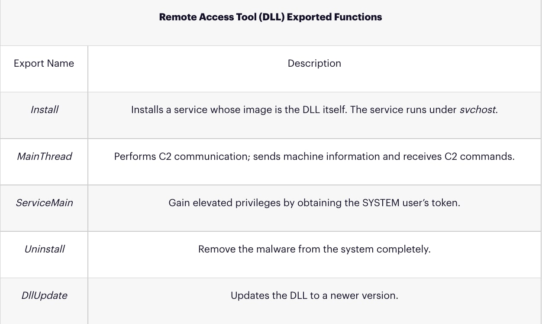Click the 'Install' export name cell
This screenshot has width=542, height=324.
pyautogui.click(x=44, y=110)
